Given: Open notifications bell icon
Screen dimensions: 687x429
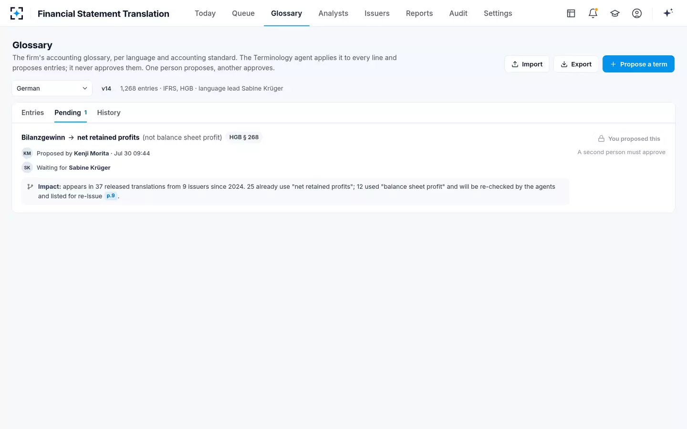Looking at the screenshot, I should pyautogui.click(x=593, y=13).
